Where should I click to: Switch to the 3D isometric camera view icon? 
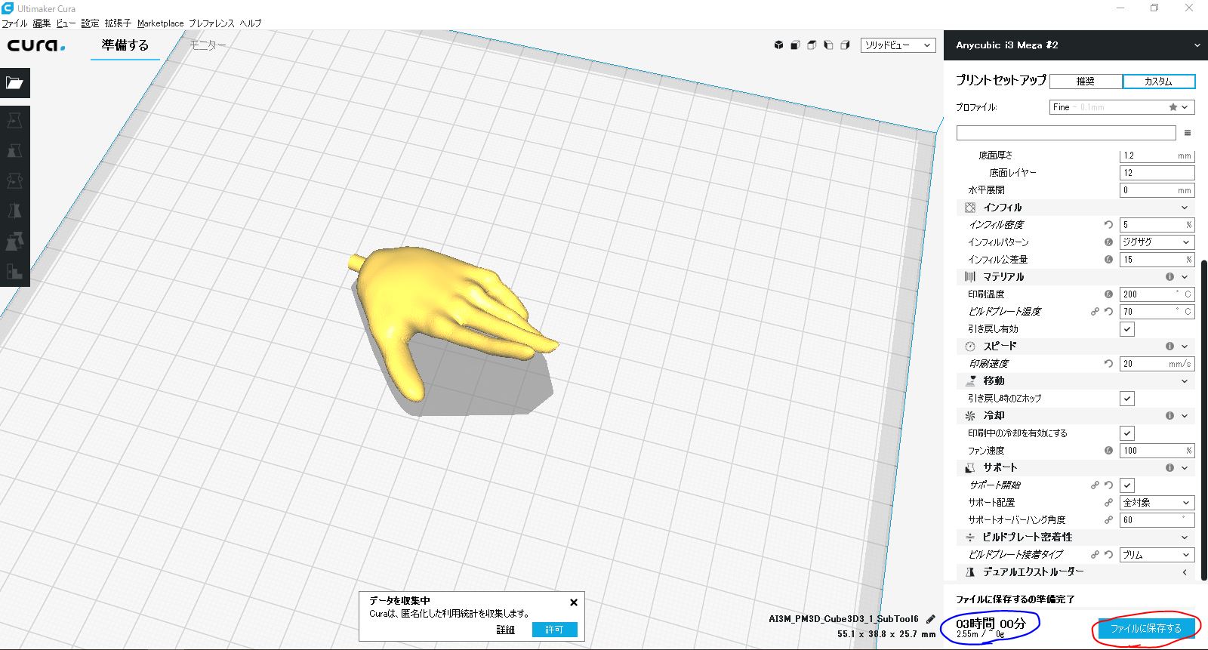coord(778,45)
